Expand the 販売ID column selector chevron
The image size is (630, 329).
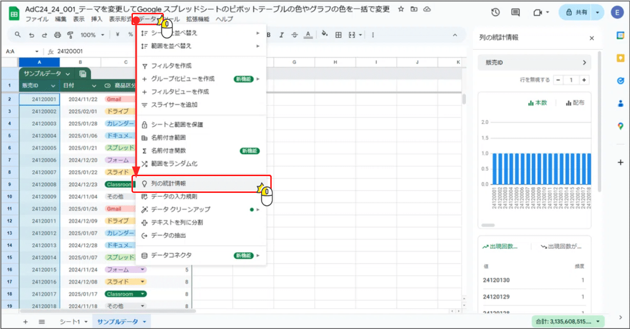(x=584, y=62)
